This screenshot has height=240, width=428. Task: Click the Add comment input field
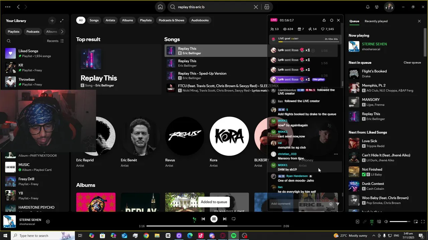pyautogui.click(x=299, y=204)
